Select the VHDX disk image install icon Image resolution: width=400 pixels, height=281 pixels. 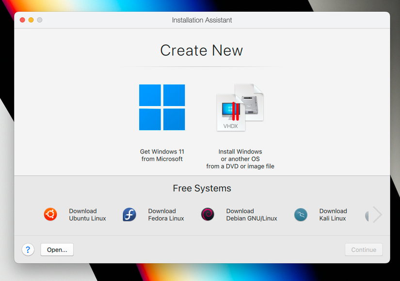click(x=240, y=108)
